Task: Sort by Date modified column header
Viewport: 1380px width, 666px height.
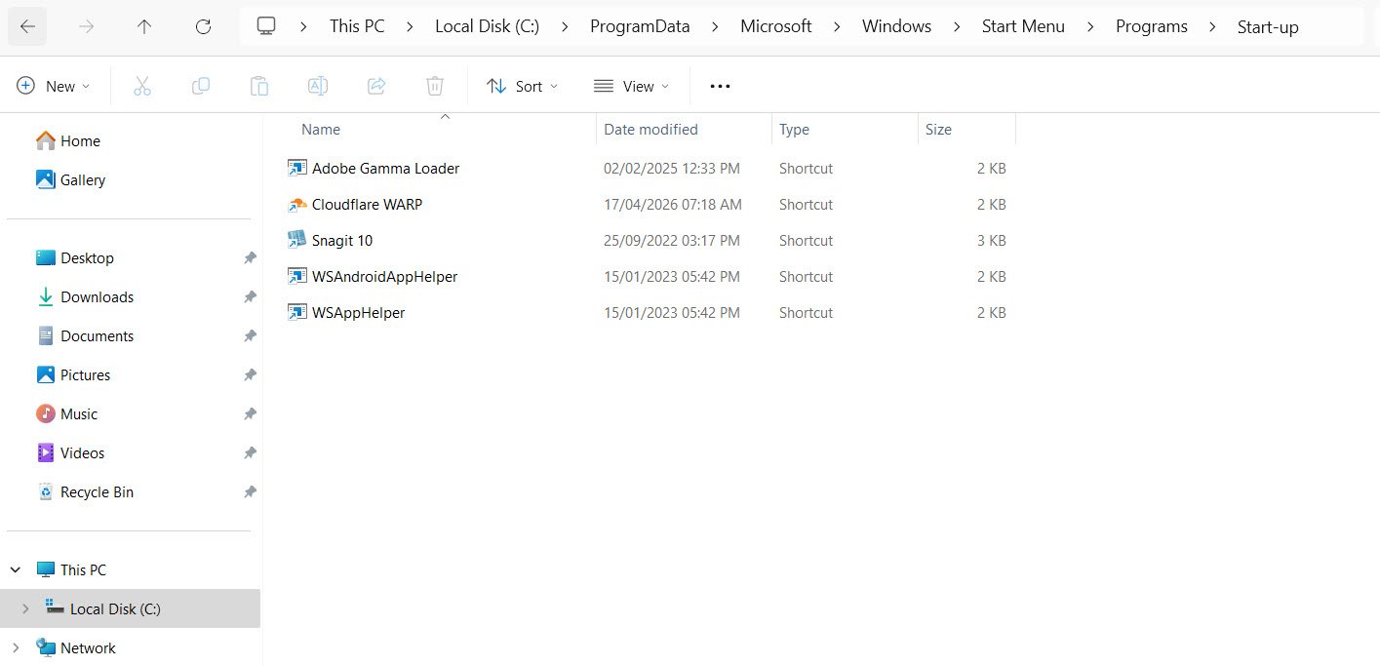Action: coord(651,130)
